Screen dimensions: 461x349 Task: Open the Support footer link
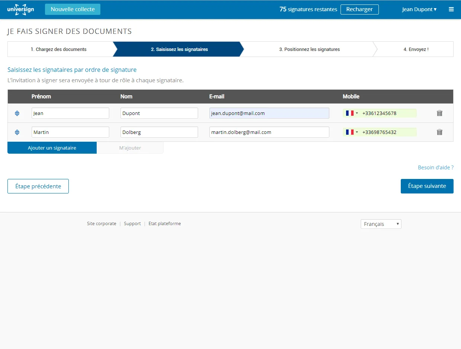click(132, 224)
